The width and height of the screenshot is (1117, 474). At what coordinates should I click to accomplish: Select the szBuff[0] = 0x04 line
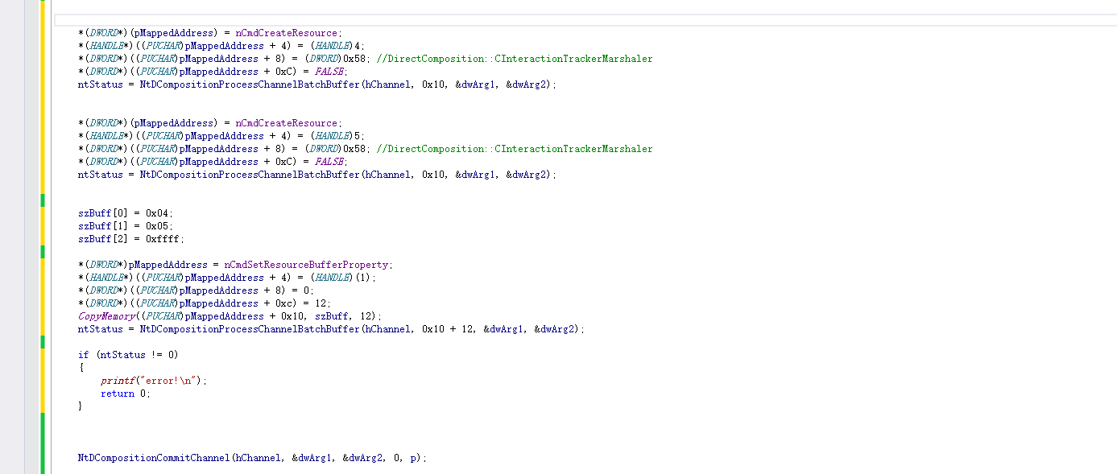coord(125,213)
